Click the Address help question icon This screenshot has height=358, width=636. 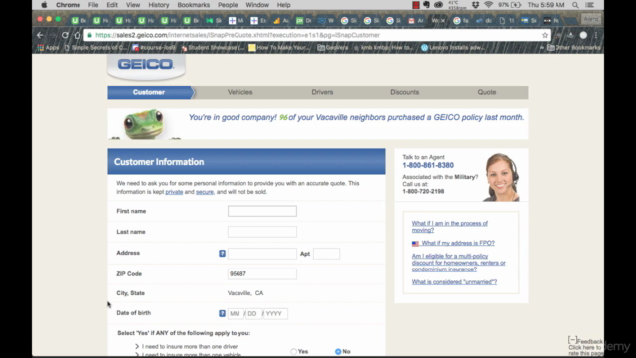pyautogui.click(x=222, y=253)
